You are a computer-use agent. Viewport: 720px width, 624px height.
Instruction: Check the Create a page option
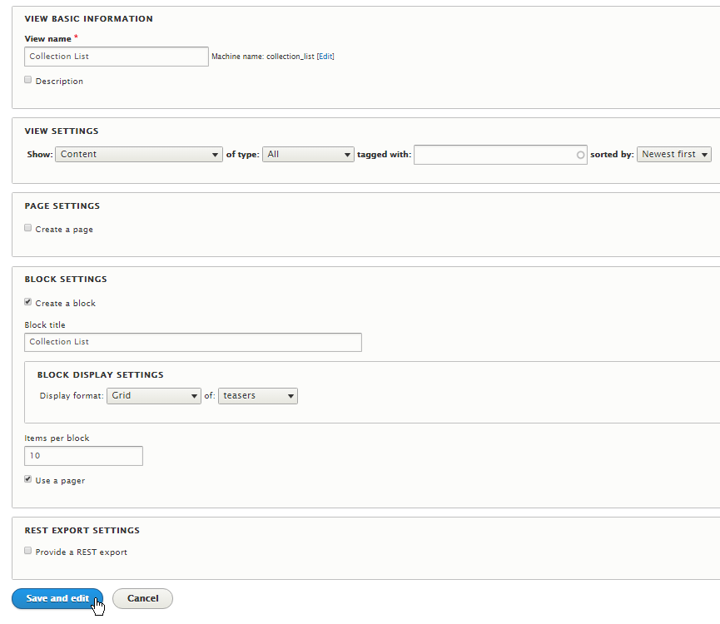tap(27, 227)
